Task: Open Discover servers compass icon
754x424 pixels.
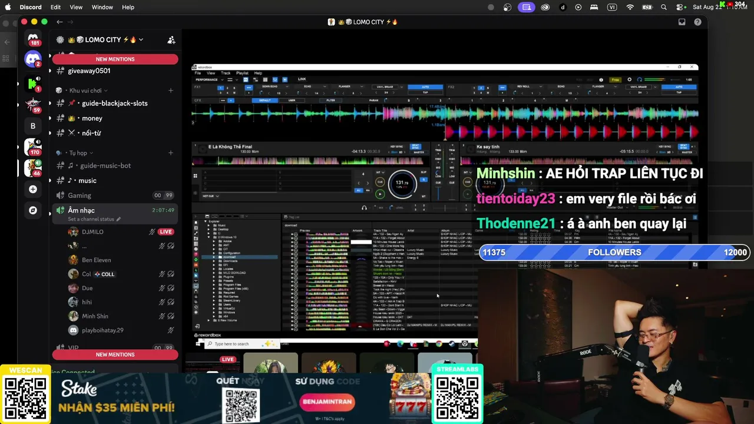Action: click(33, 210)
